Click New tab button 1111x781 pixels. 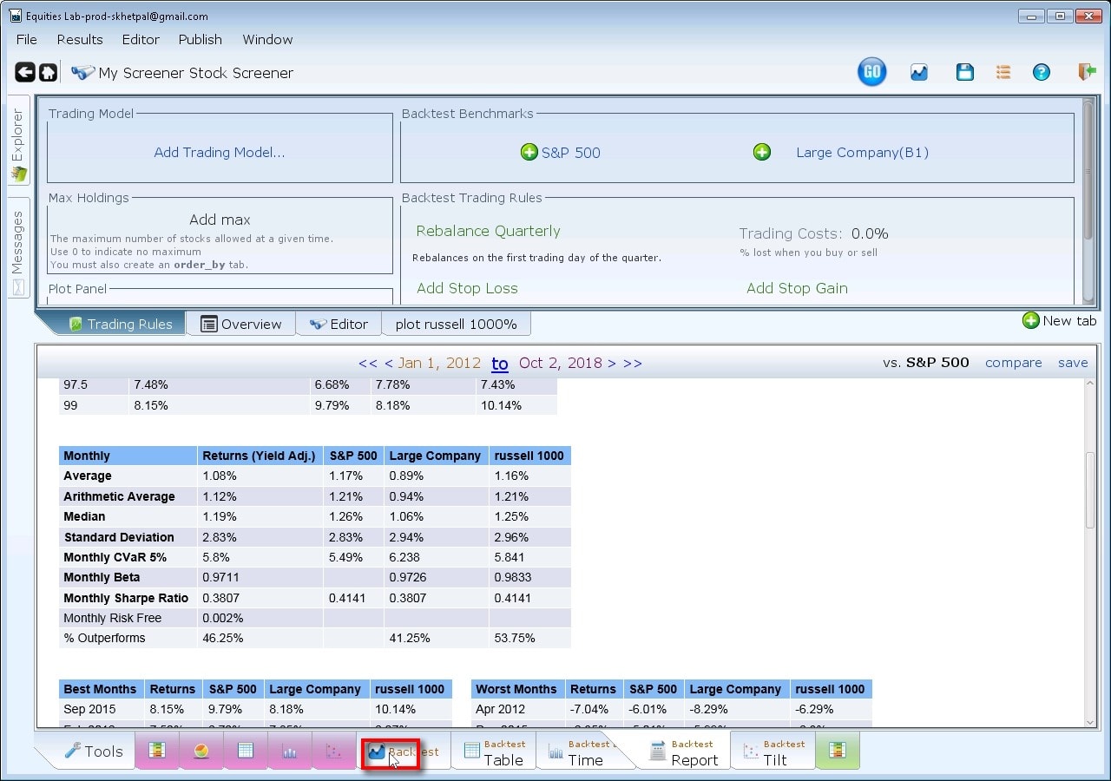(x=1060, y=320)
